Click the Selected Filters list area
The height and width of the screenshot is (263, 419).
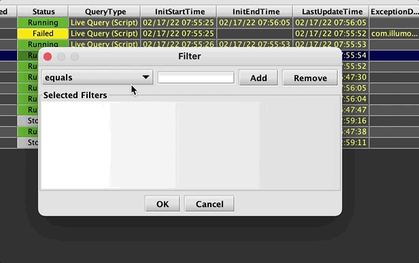190,145
